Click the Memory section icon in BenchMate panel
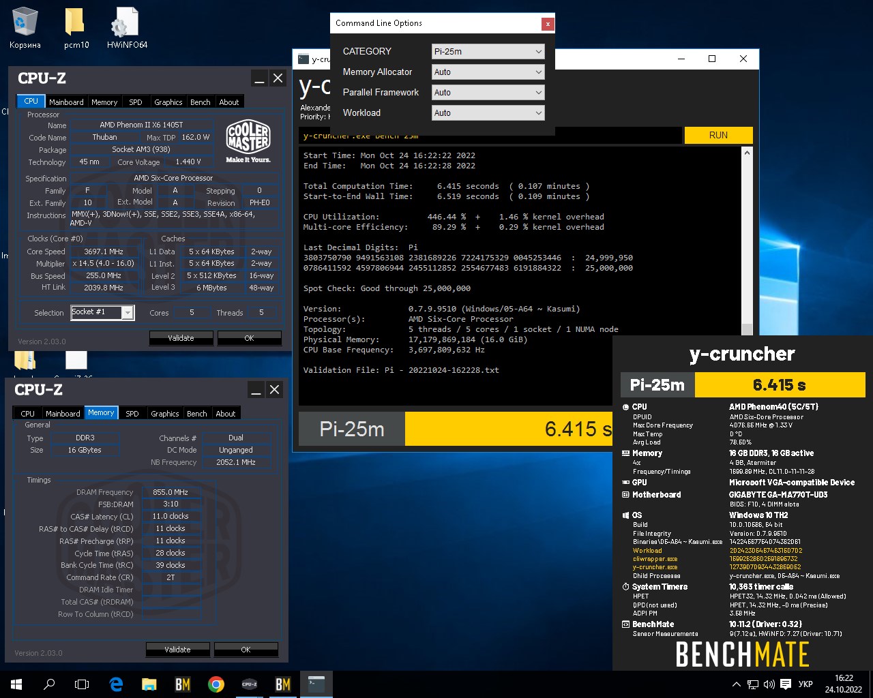 (625, 453)
